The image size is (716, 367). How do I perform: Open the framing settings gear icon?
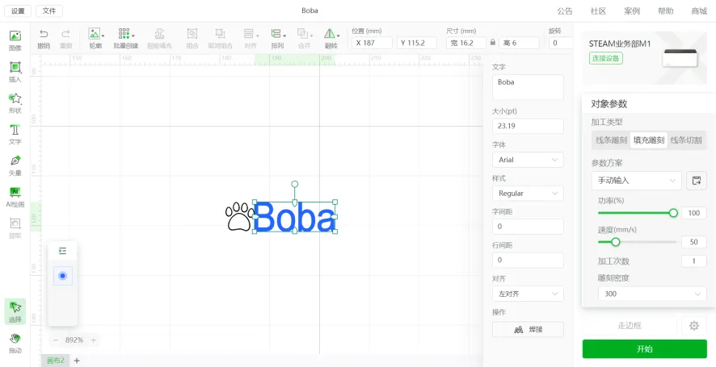click(x=694, y=326)
